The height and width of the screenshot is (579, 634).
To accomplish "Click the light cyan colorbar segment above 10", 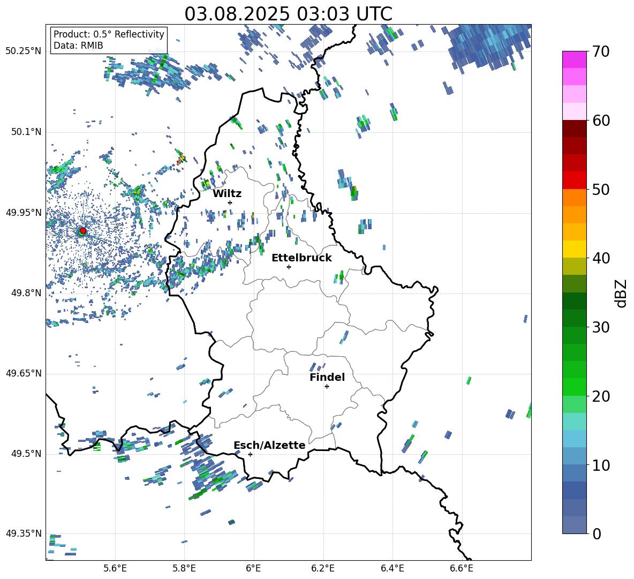I will pyautogui.click(x=574, y=439).
